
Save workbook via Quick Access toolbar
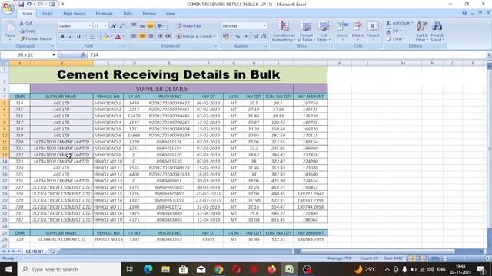[21, 4]
